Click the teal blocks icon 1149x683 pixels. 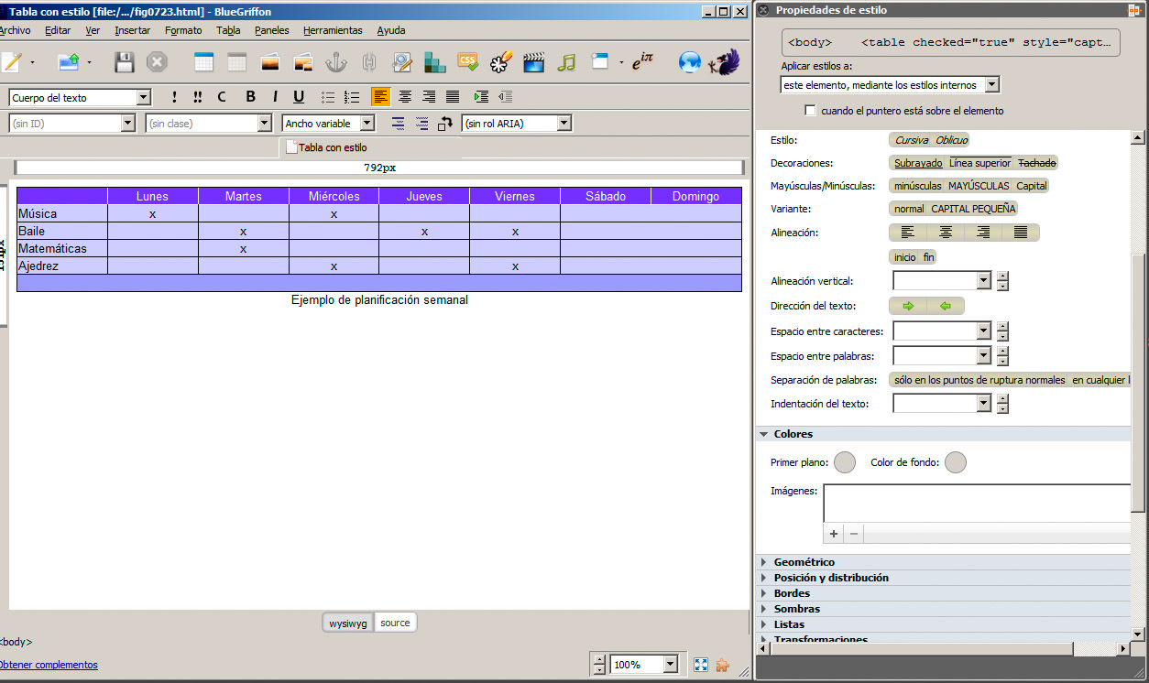pos(434,62)
